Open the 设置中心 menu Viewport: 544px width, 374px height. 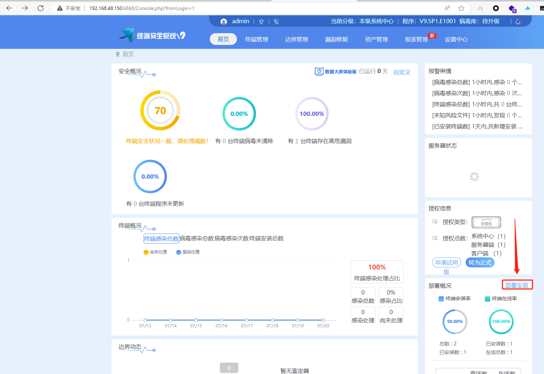pyautogui.click(x=456, y=39)
